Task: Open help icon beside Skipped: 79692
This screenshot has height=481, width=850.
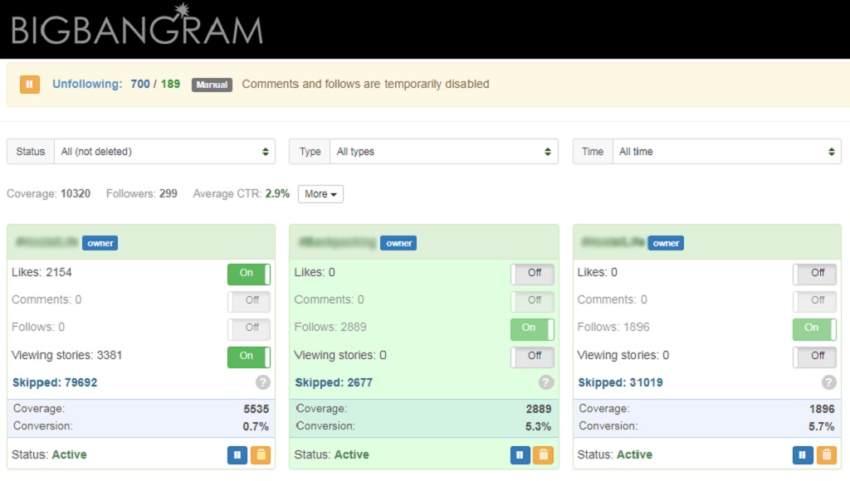Action: [x=263, y=382]
